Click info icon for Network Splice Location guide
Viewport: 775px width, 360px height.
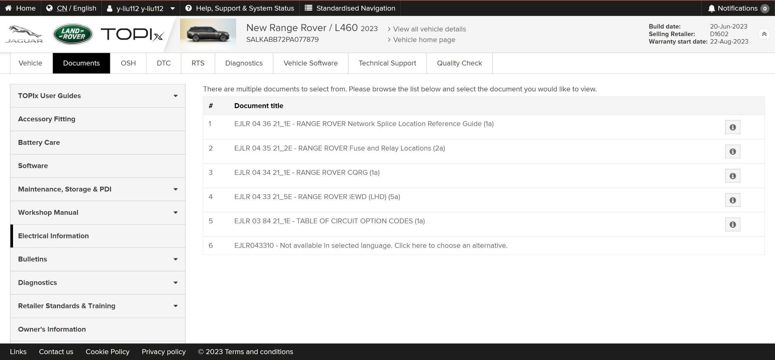coord(732,127)
